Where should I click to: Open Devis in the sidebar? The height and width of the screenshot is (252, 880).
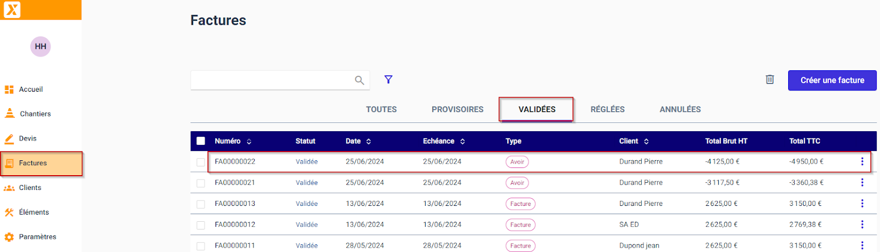click(28, 138)
